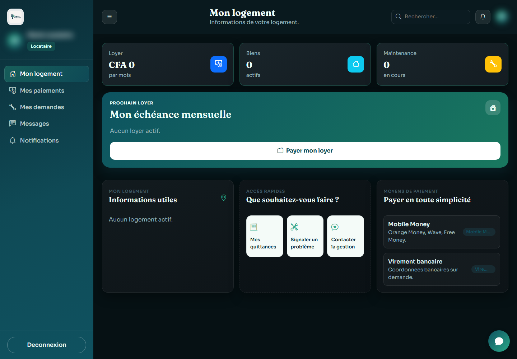Select the Virement bancaire payment option

pyautogui.click(x=442, y=269)
